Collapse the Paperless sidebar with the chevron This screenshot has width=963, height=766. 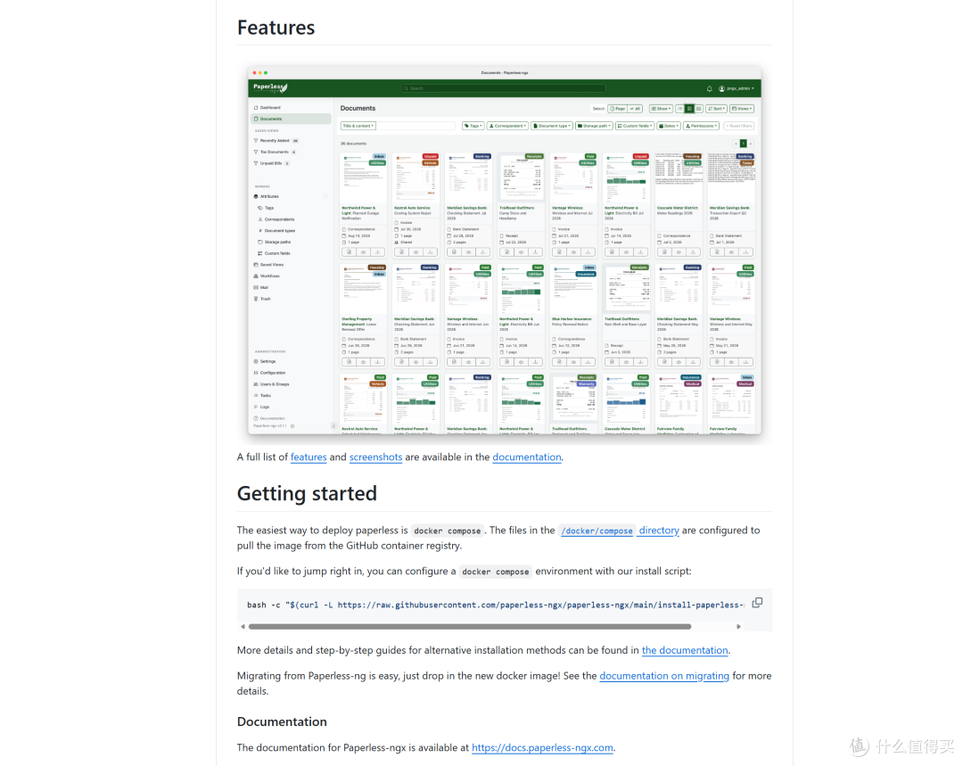(x=333, y=425)
